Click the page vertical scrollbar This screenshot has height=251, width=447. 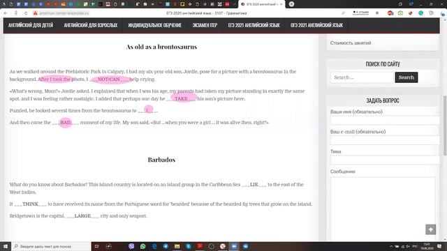[x=444, y=125]
